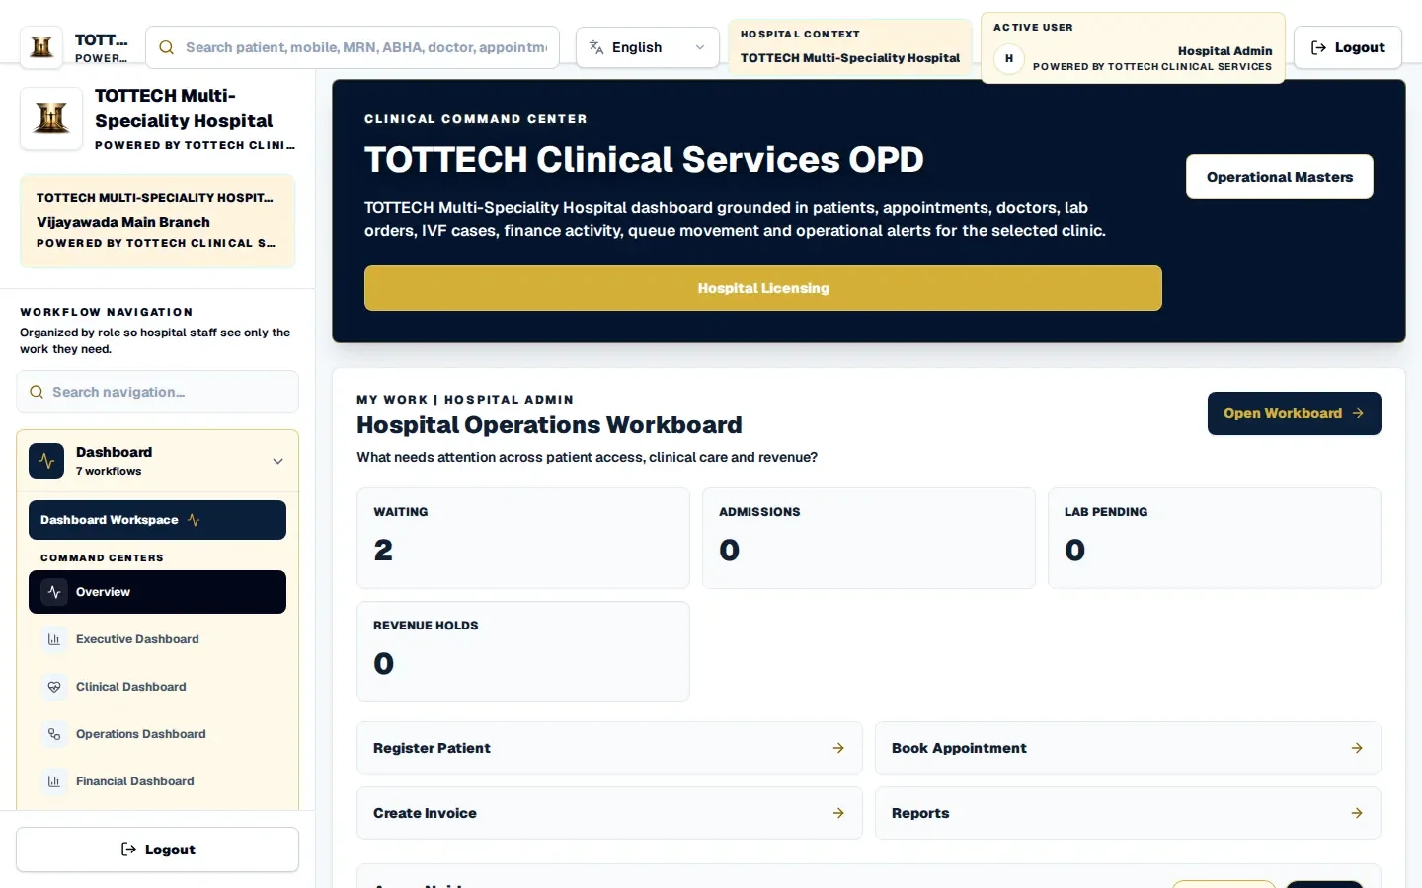Click the Operational Masters button
The image size is (1422, 888).
click(x=1279, y=177)
